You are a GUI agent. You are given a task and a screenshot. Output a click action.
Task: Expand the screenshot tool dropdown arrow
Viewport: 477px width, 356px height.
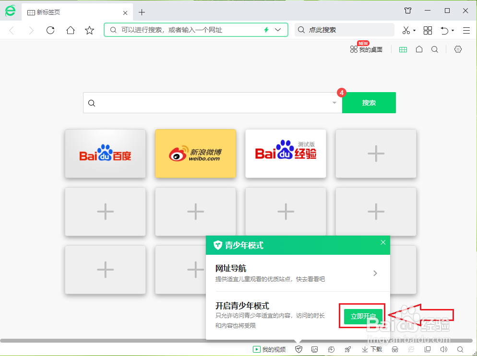[414, 30]
